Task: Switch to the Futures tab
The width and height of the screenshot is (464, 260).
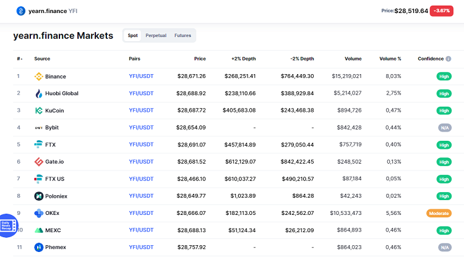Action: (183, 36)
